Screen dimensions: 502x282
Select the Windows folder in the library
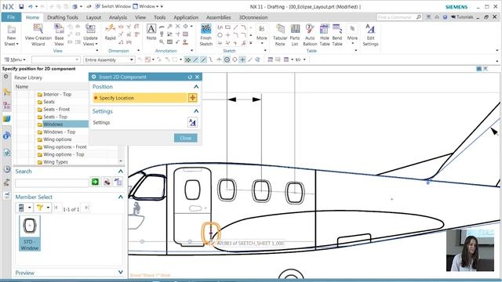pos(53,125)
